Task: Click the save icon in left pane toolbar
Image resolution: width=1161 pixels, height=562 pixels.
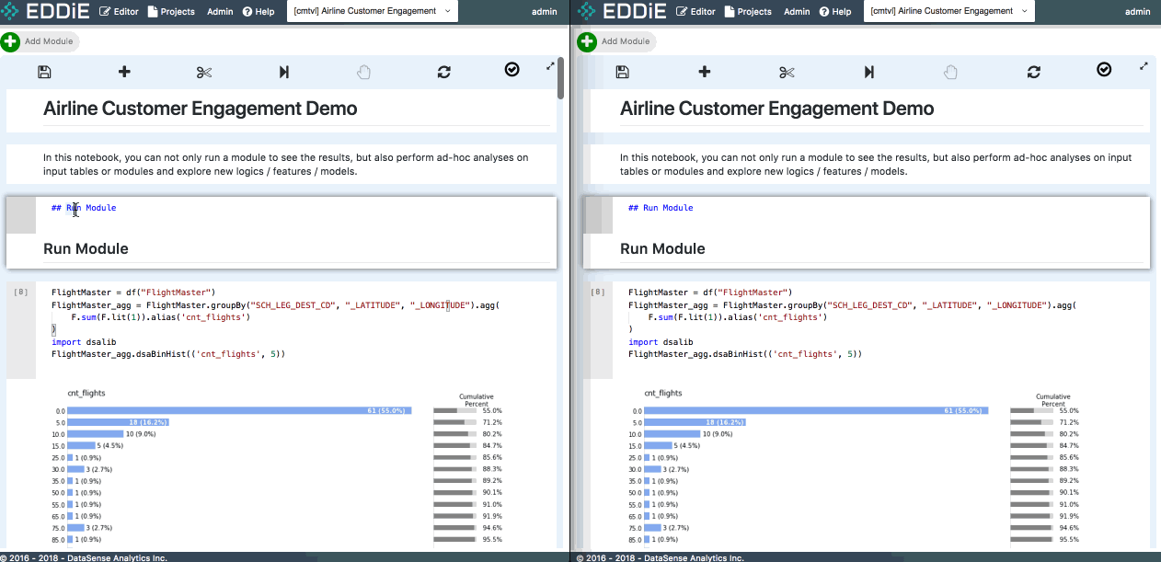Action: 44,72
